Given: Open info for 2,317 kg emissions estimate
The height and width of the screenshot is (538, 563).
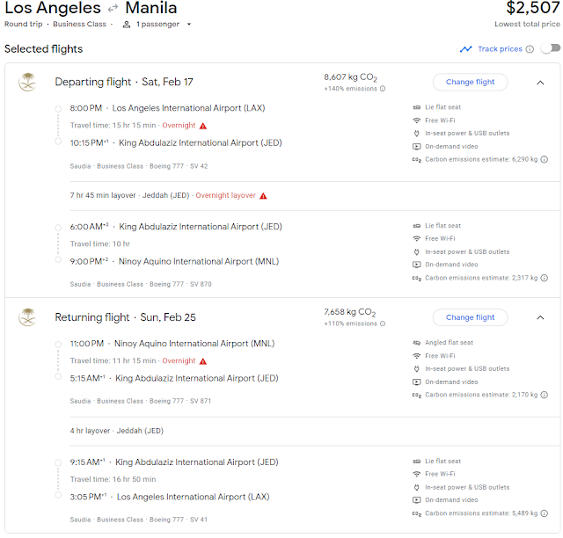Looking at the screenshot, I should (545, 279).
